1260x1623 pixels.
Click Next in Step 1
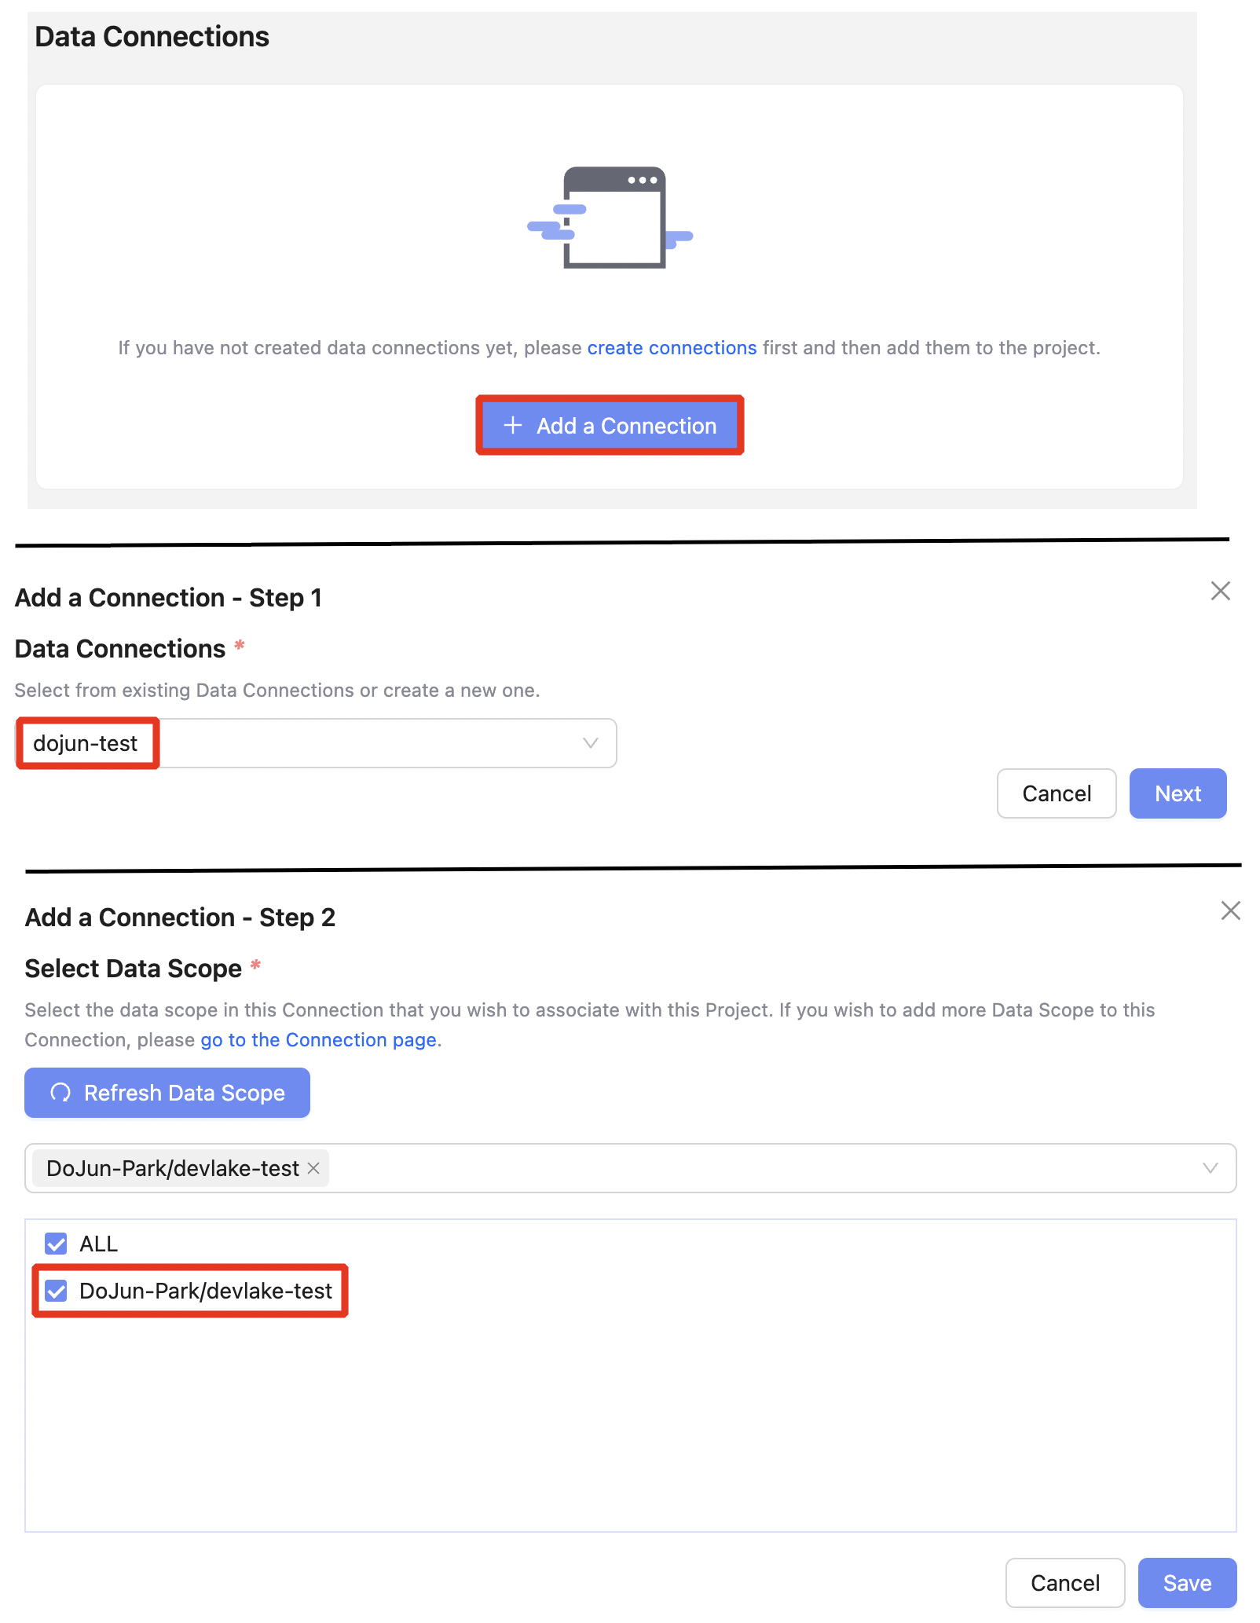(1178, 793)
